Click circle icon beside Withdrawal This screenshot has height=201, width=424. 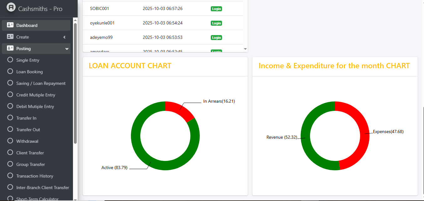coord(10,141)
